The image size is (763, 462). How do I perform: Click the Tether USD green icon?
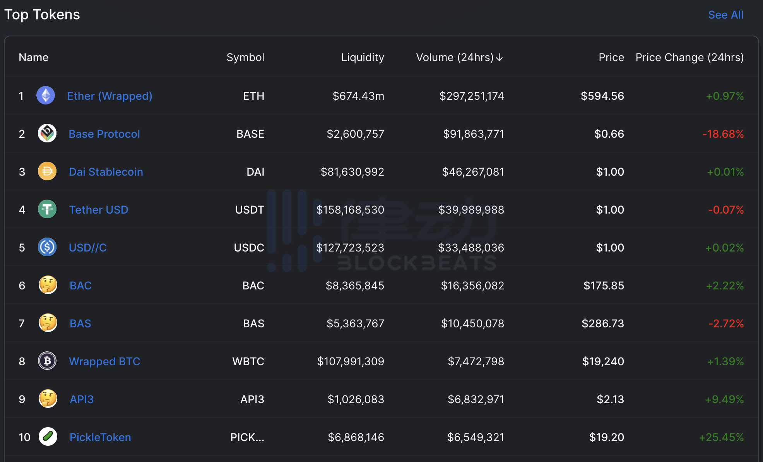click(47, 209)
